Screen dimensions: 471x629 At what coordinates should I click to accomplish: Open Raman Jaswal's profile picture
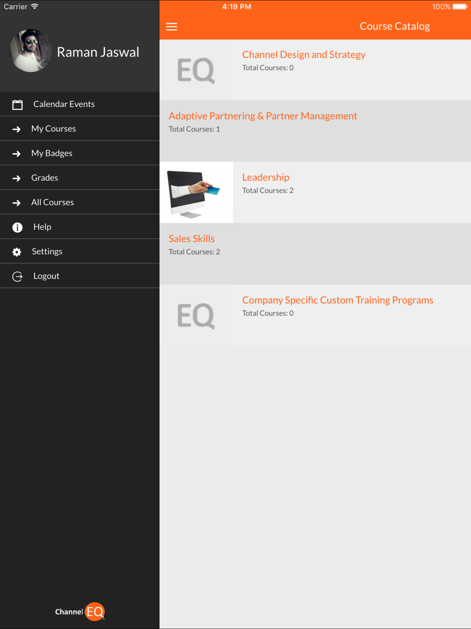(x=31, y=50)
